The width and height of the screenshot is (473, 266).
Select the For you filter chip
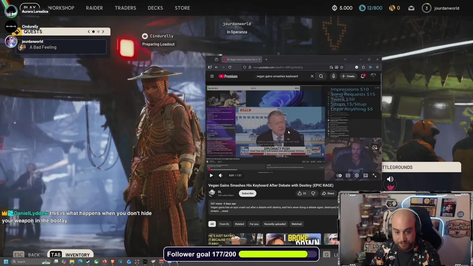[x=254, y=224]
